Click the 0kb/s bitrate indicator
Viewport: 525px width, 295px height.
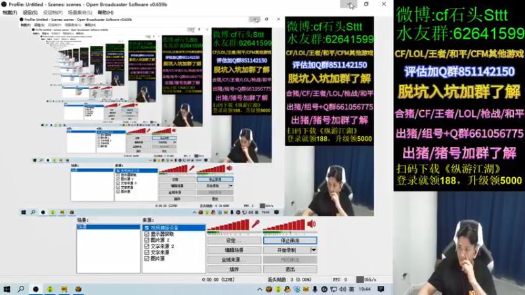(x=366, y=280)
